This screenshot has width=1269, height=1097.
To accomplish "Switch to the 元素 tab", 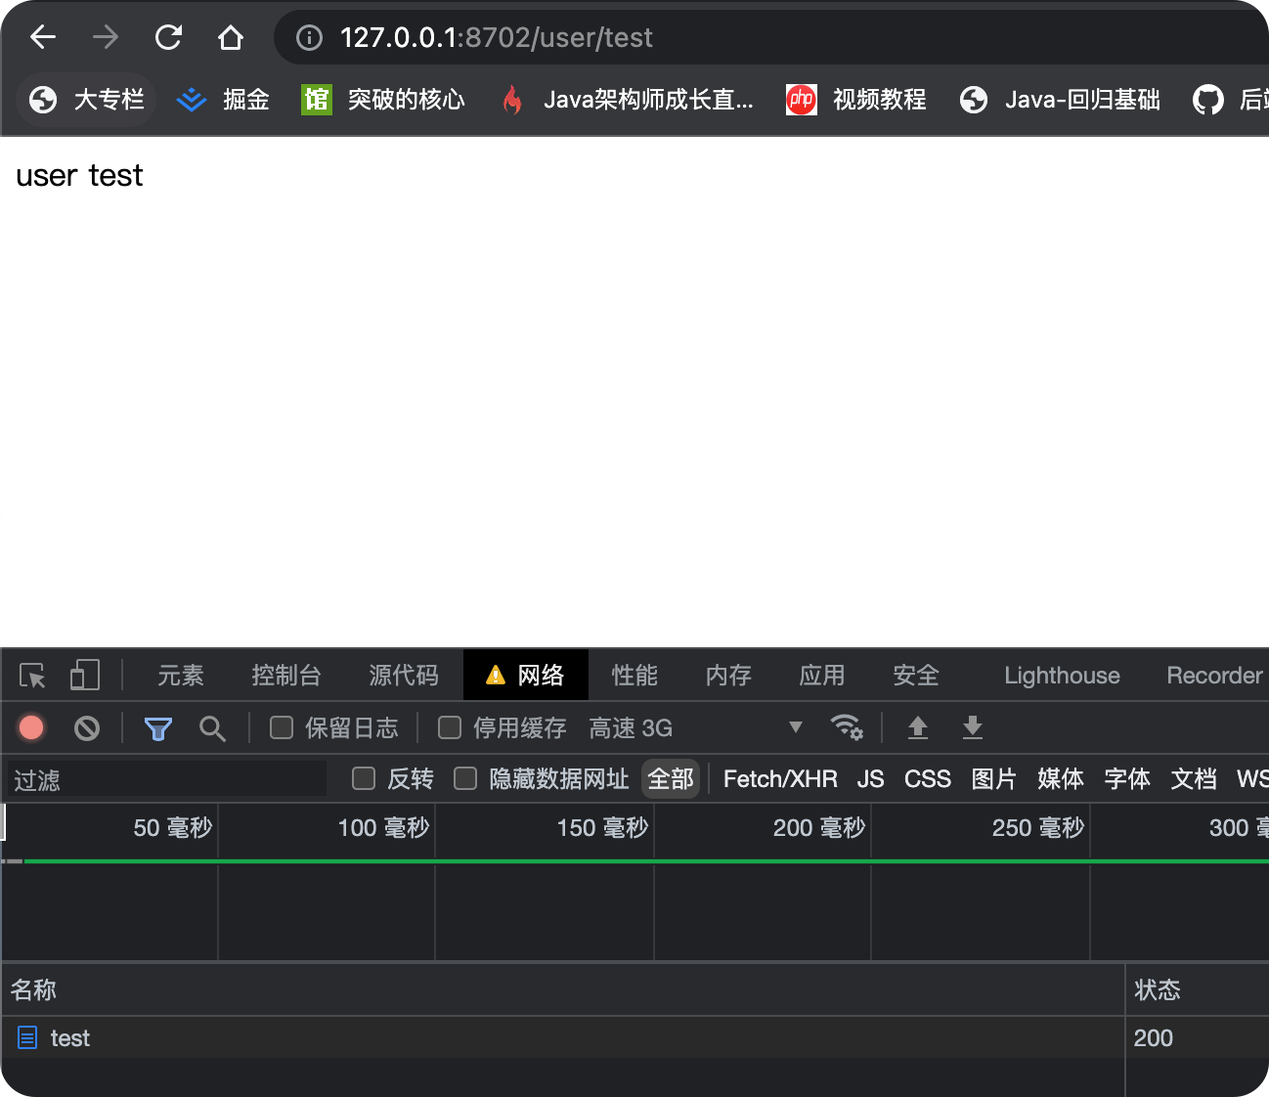I will pos(181,676).
